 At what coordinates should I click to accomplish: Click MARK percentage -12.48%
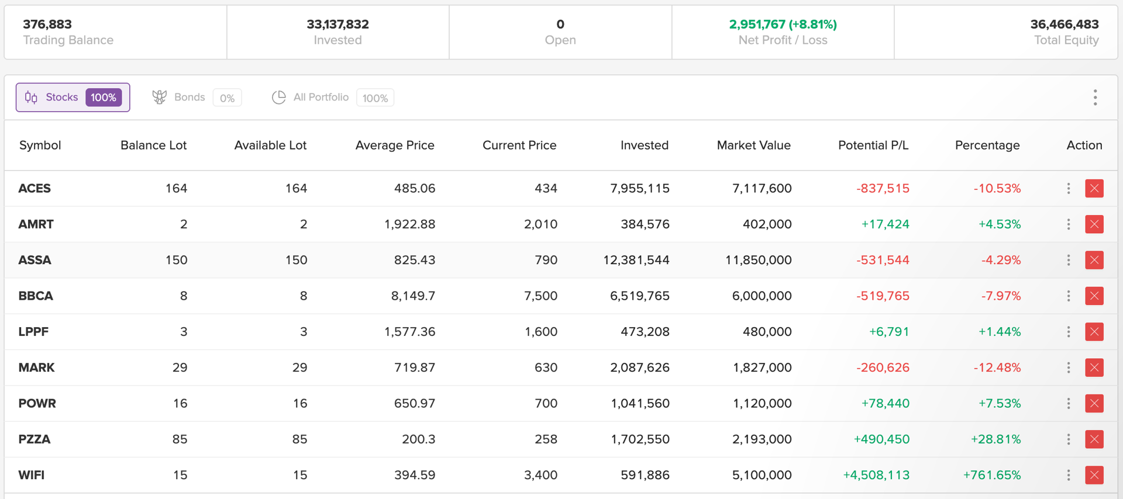[997, 368]
